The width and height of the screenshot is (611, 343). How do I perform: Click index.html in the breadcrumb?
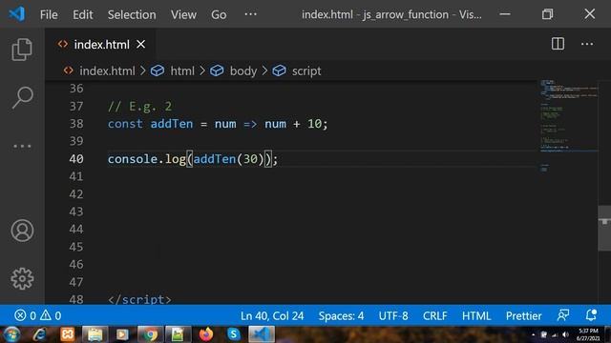107,71
